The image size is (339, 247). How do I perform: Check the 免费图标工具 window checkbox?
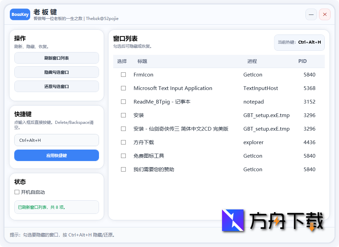pos(123,156)
